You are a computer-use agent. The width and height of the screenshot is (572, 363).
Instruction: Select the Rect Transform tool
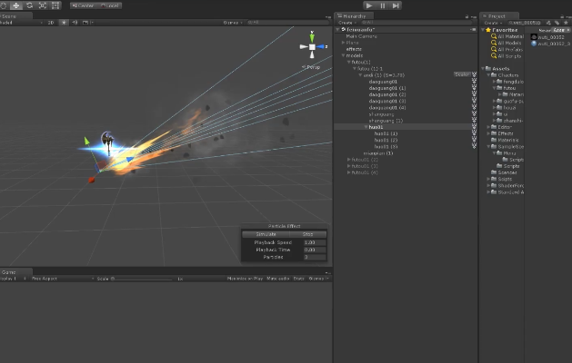click(55, 5)
